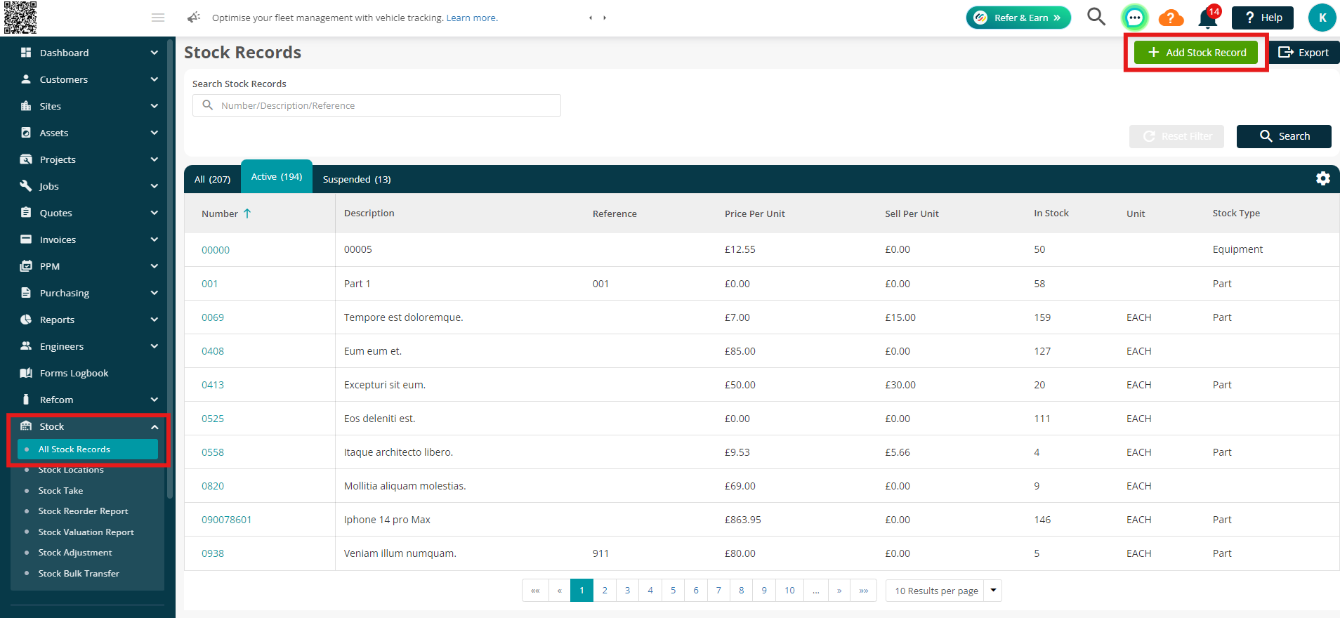Switch to Suspended (13) tab
1340x618 pixels.
(357, 179)
